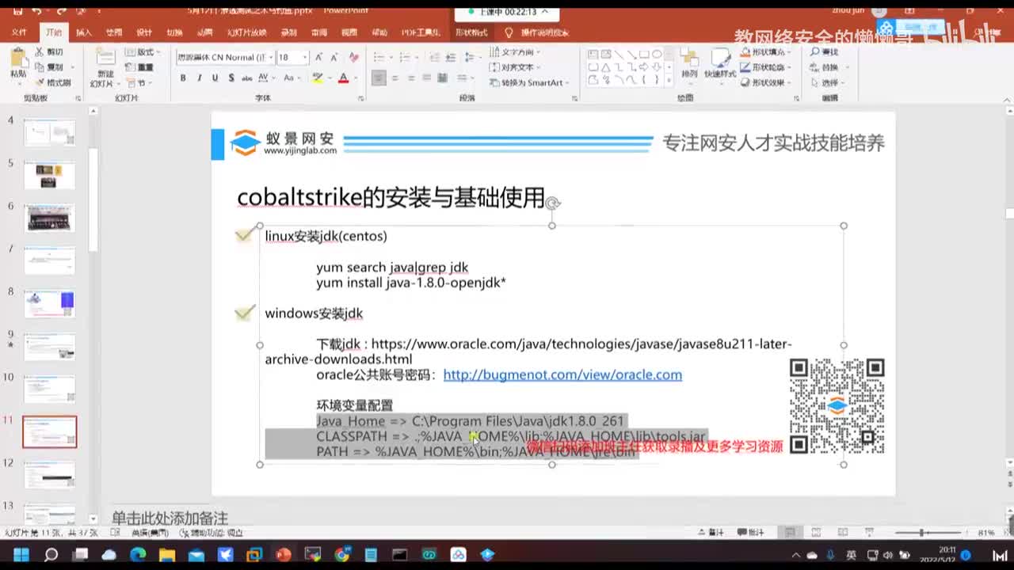Pick the oval shape in shapes gallery
This screenshot has height=570, width=1014.
[657, 55]
